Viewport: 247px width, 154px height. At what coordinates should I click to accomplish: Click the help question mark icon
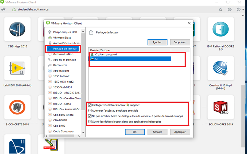tap(239, 10)
